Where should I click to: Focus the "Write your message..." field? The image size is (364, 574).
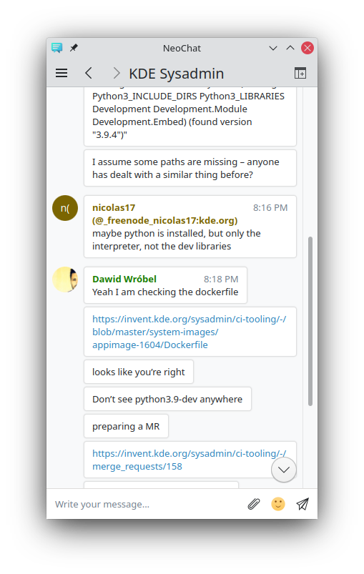[147, 504]
